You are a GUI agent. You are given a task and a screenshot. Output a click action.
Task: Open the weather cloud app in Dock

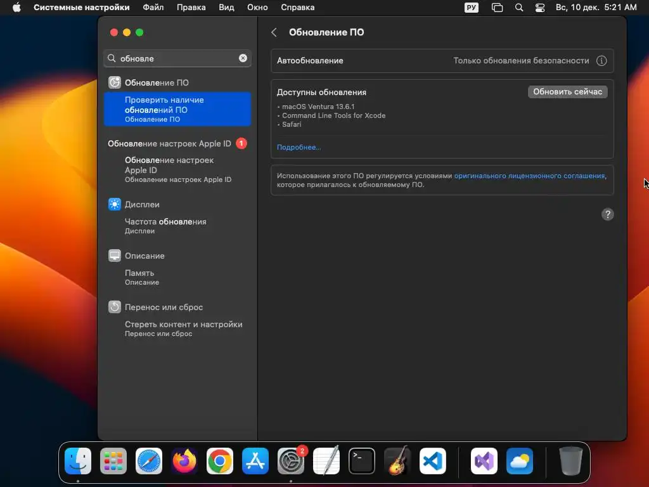pos(520,461)
